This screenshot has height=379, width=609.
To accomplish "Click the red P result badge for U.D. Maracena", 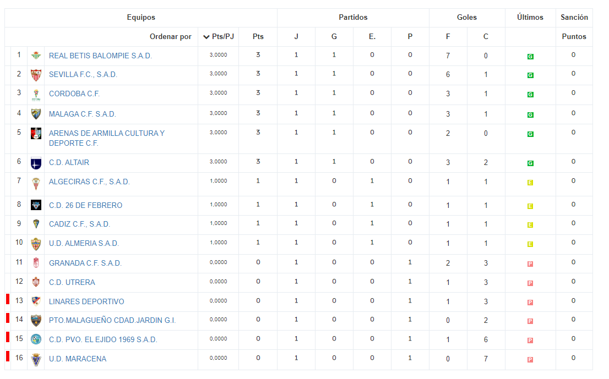I will [x=530, y=360].
